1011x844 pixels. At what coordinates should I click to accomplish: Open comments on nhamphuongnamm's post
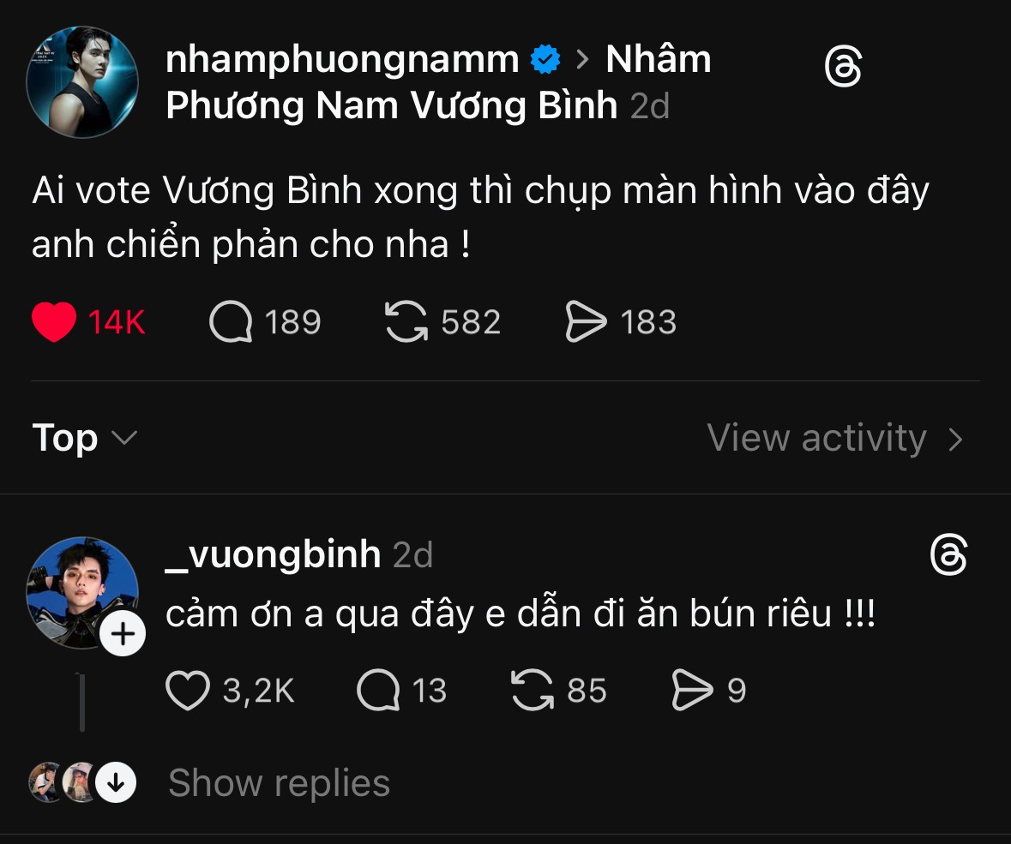tap(231, 323)
